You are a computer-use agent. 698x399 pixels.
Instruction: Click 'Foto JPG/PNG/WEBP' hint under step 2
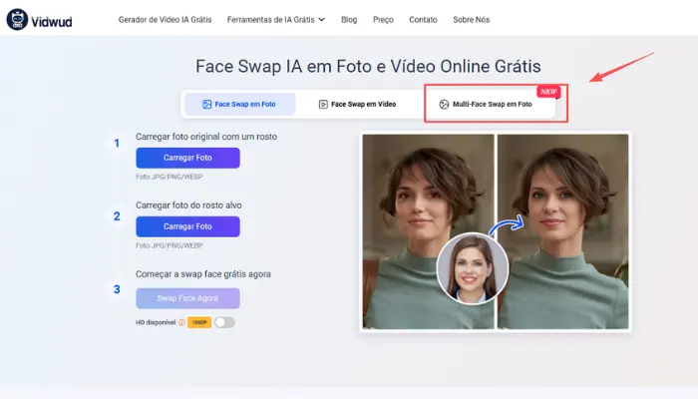point(170,245)
